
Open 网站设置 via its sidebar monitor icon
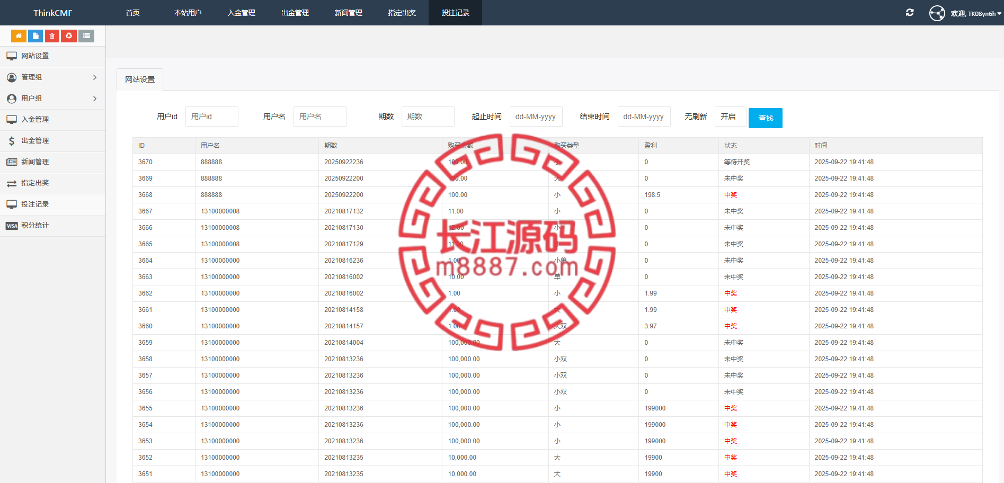point(12,56)
